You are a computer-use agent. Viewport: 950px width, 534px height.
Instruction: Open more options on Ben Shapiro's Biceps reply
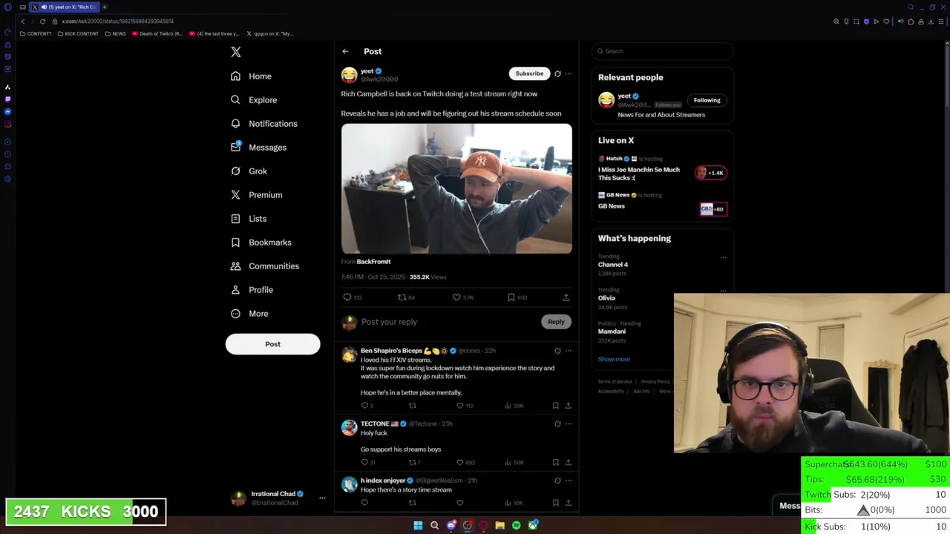[x=569, y=351]
